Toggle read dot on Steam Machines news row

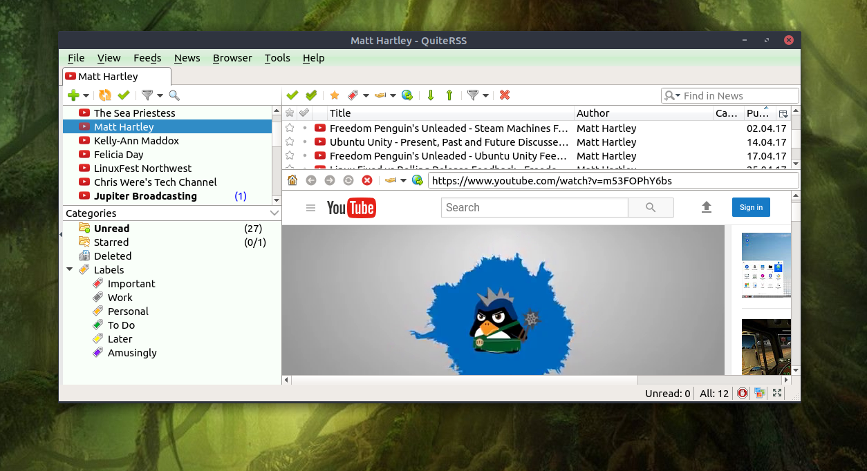pos(305,128)
